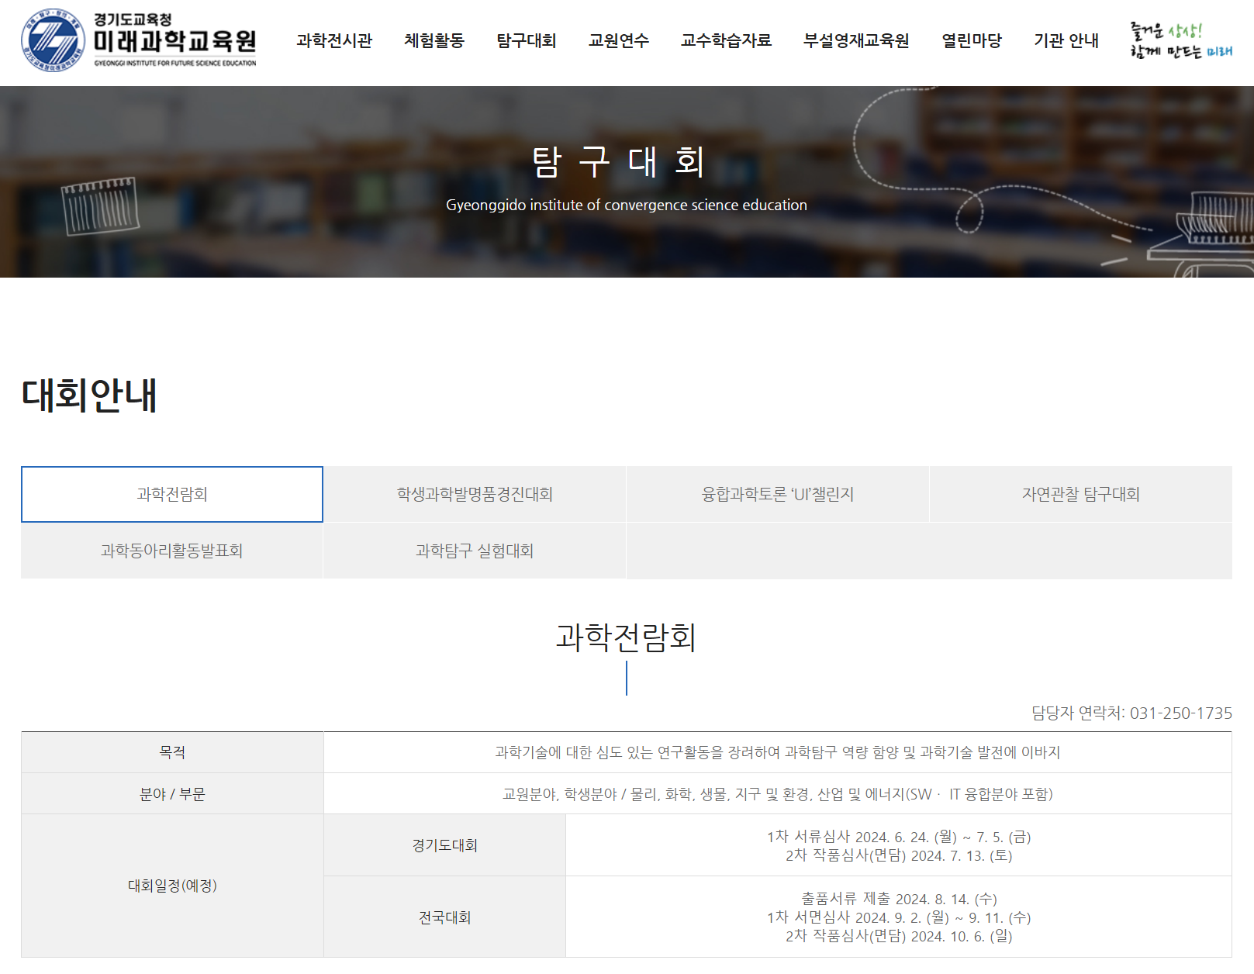Viewport: 1254px width, 974px height.
Task: Click the 대회안내 page heading
Action: pos(89,395)
